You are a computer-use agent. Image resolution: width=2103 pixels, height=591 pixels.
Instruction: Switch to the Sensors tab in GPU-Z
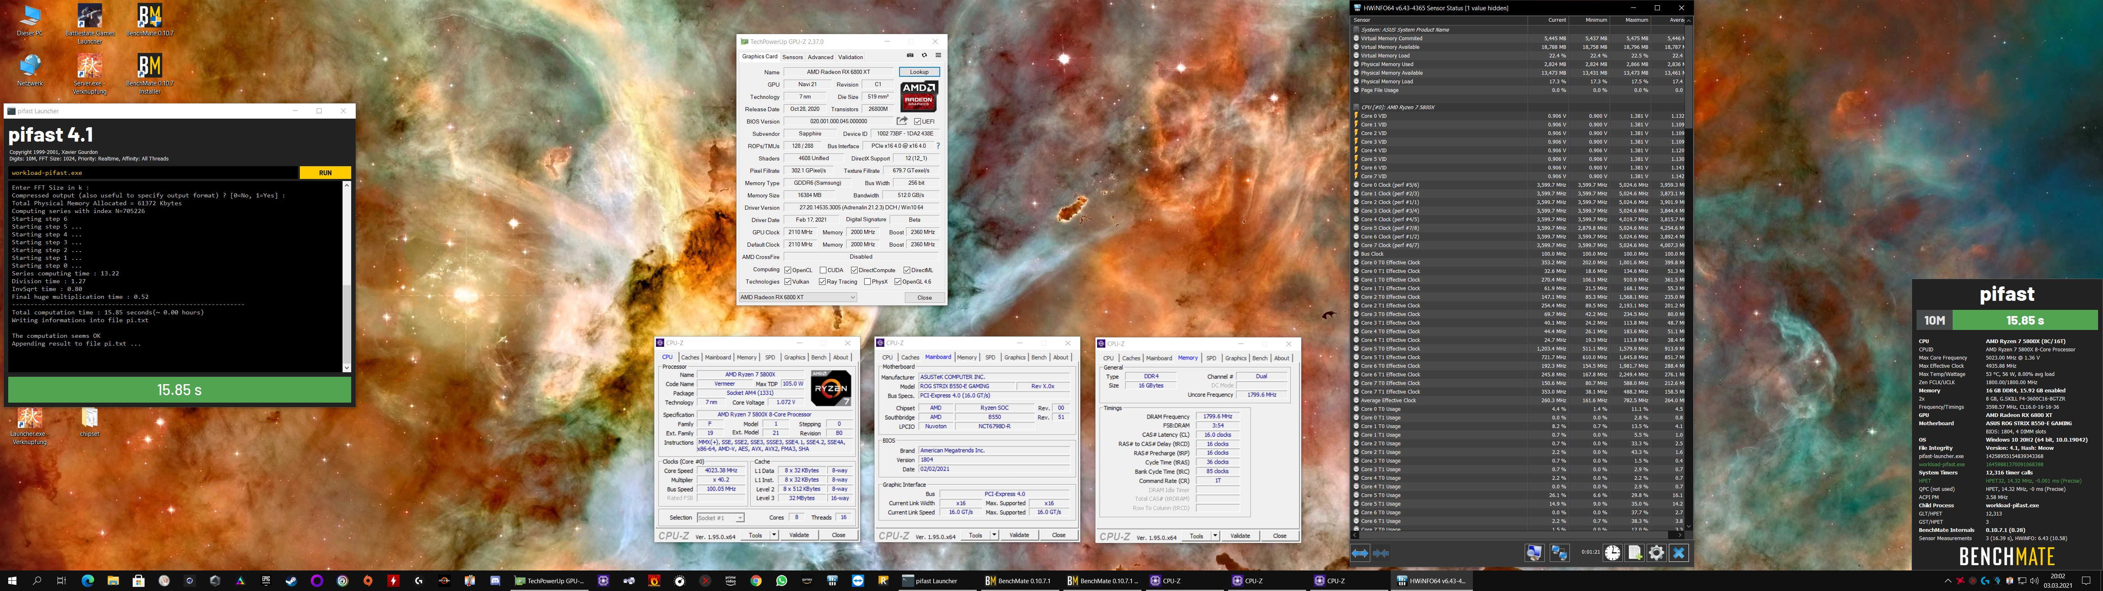(x=793, y=57)
